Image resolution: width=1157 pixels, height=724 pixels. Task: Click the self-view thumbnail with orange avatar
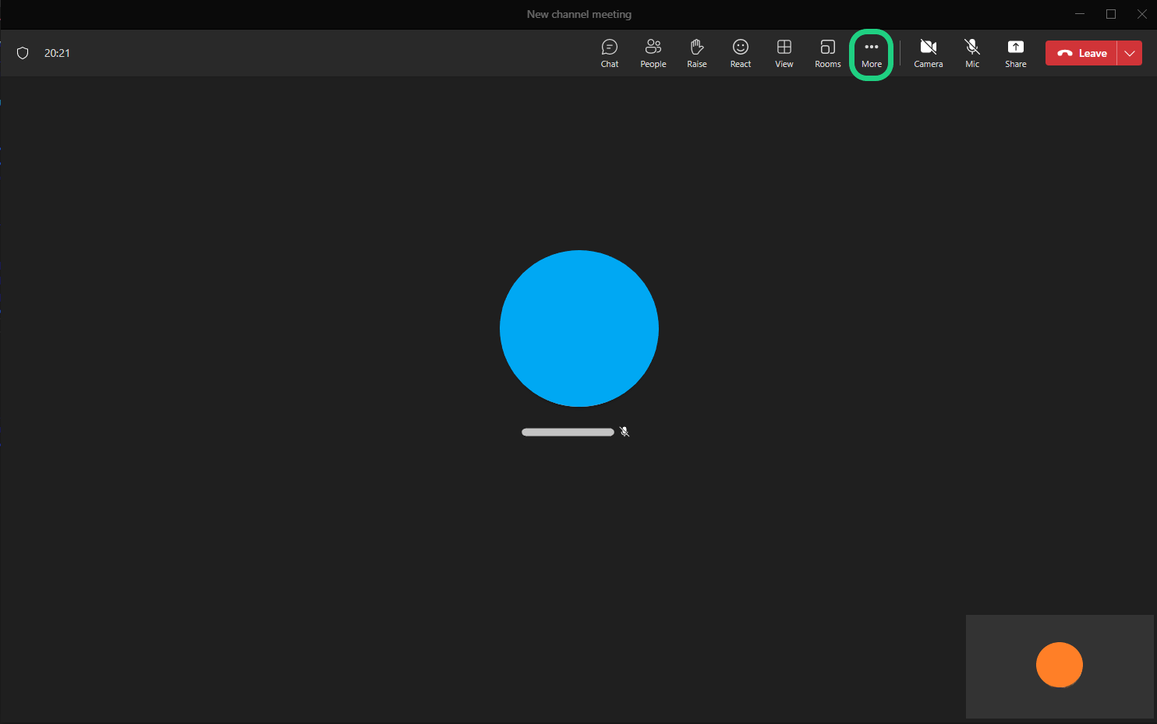[x=1059, y=666]
